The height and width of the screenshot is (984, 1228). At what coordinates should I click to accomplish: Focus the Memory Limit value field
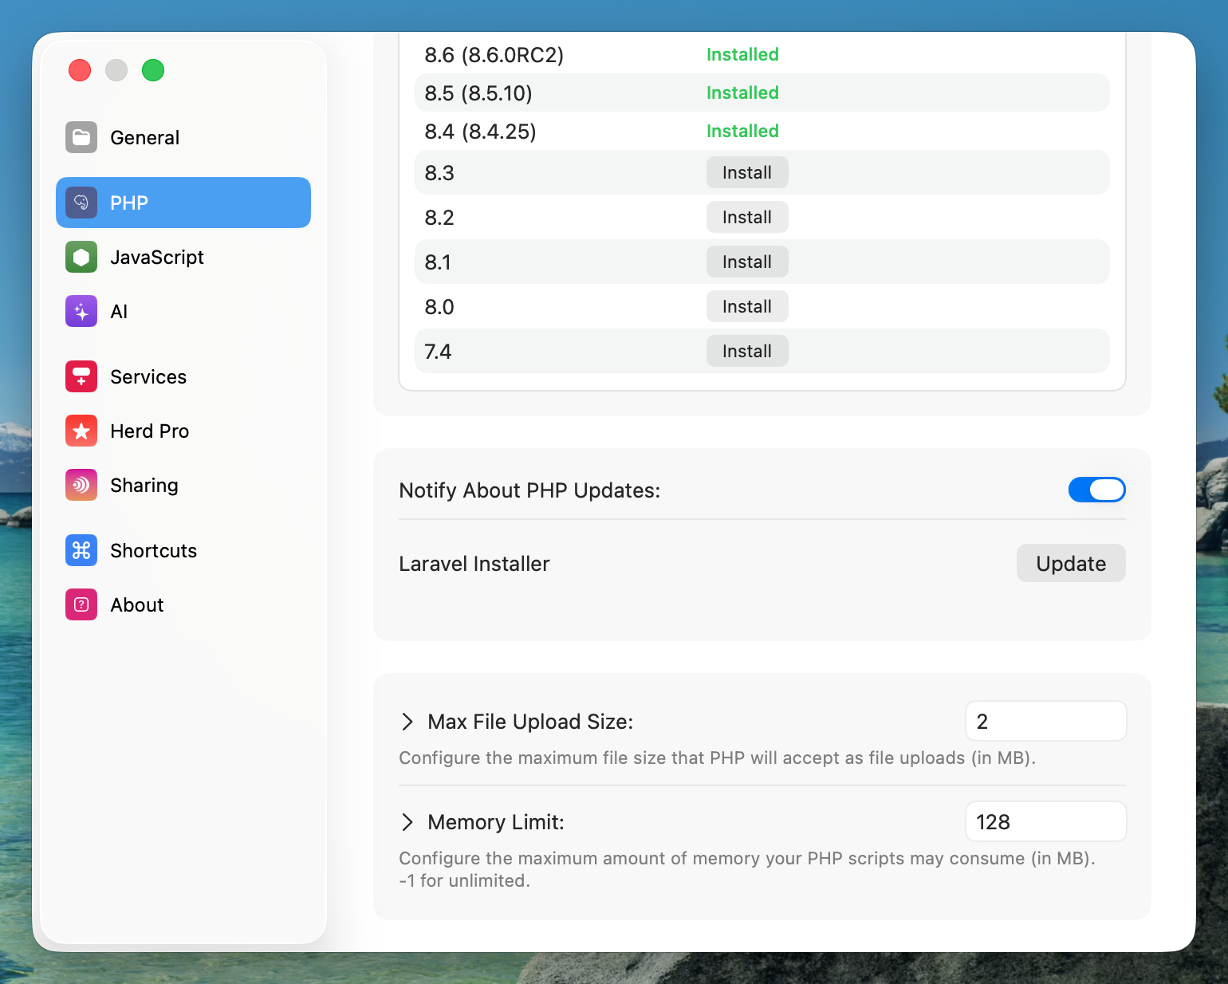pos(1045,821)
